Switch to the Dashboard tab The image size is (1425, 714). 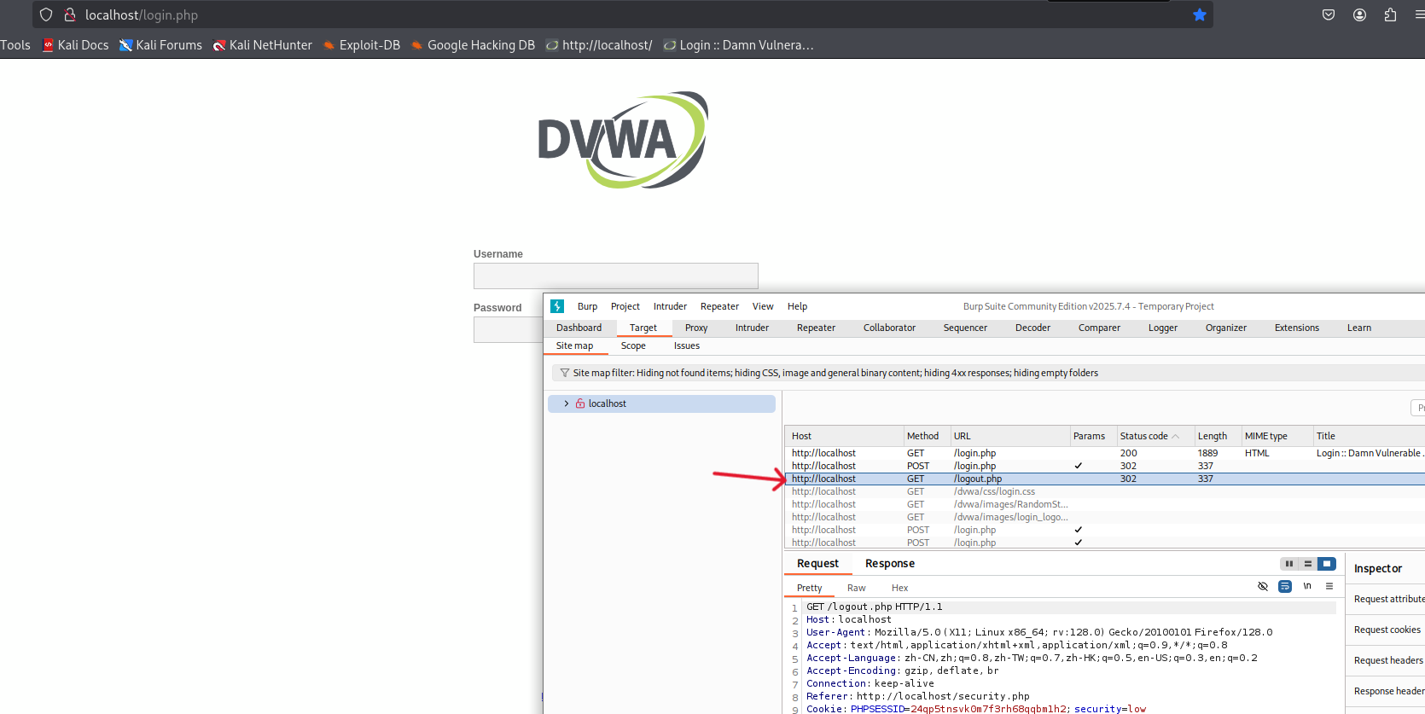[x=579, y=328]
